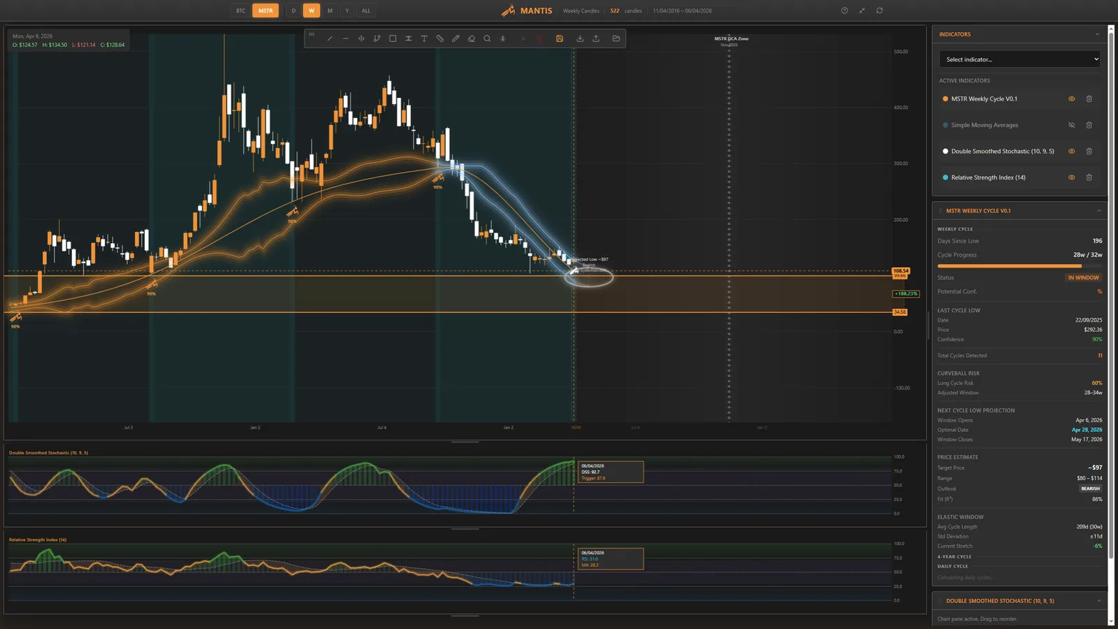Viewport: 1118px width, 629px height.
Task: Pick the text annotation tool
Action: [424, 39]
